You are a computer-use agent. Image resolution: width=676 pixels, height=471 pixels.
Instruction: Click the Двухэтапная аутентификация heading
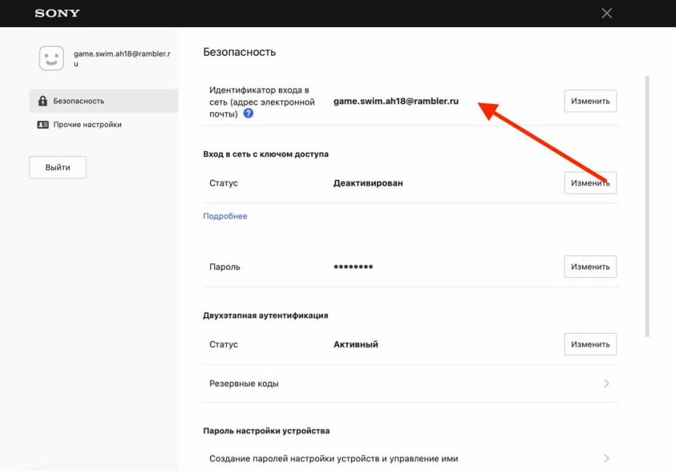[266, 315]
